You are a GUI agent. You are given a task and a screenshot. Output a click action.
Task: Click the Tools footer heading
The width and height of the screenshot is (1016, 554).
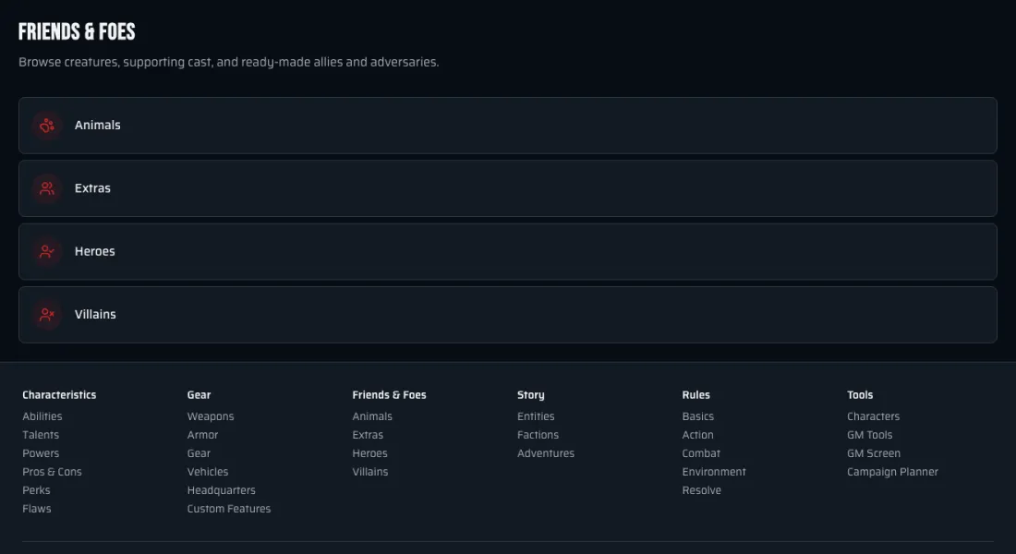(x=860, y=394)
